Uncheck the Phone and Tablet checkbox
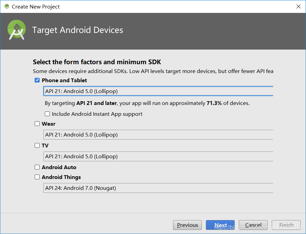The image size is (306, 234). (37, 80)
